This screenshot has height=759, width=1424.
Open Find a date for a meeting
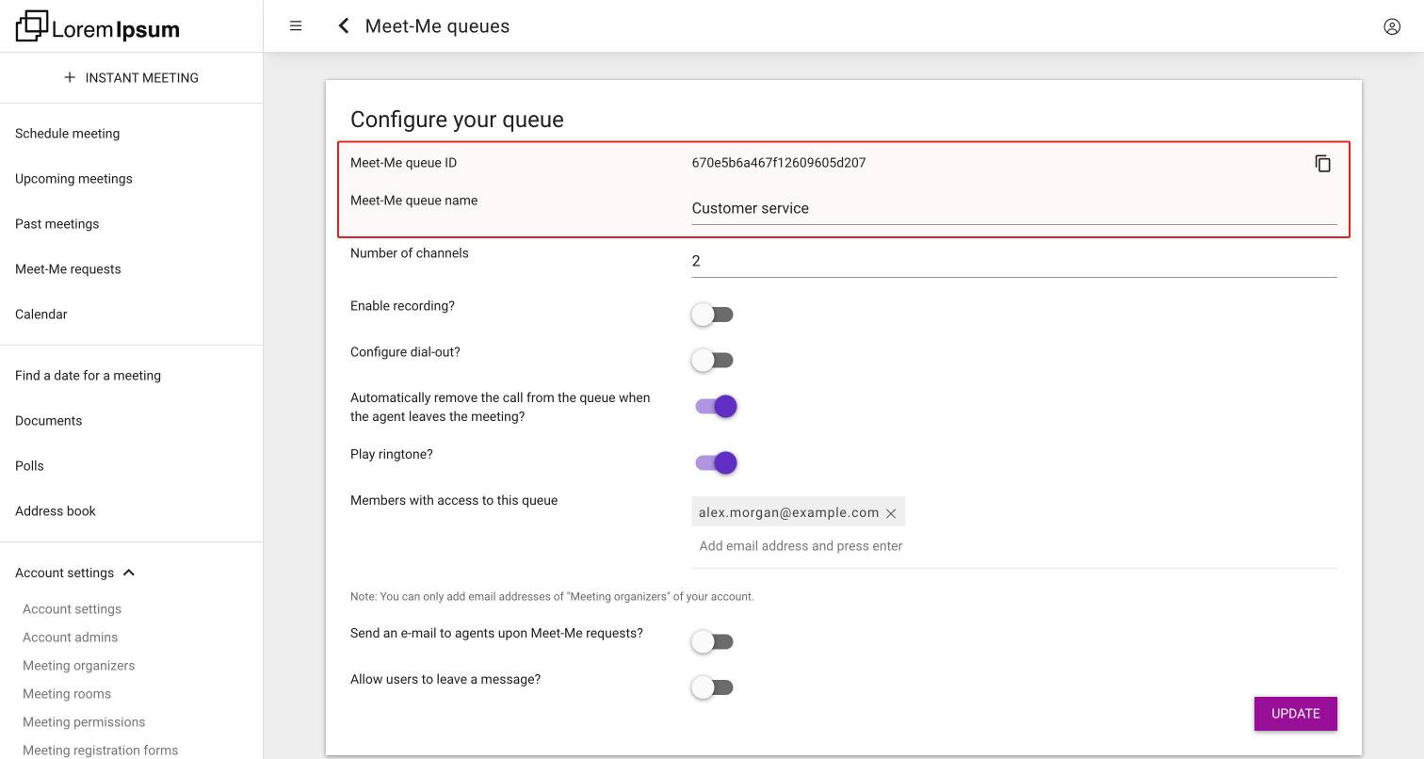click(88, 376)
